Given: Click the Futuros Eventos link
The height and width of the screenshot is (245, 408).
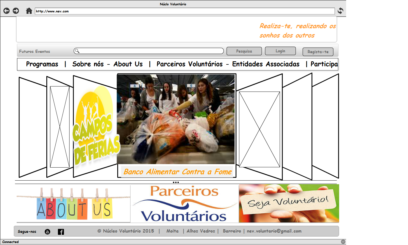Looking at the screenshot, I should pos(34,51).
